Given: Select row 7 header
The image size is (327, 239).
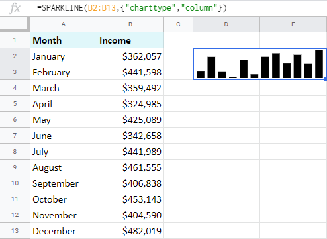Looking at the screenshot, I should pyautogui.click(x=15, y=136).
